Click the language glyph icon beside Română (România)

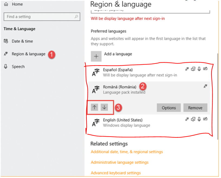96,89
